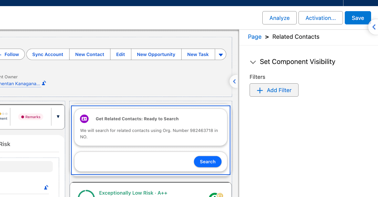Screen dimensions: 378x197
Task: Click the Sync Account action
Action: coord(48,54)
